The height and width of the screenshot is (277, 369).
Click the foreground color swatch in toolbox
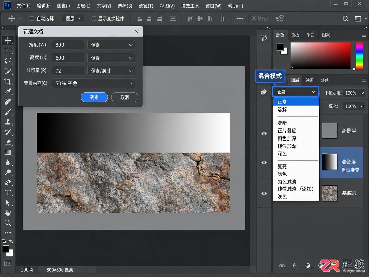[6, 249]
